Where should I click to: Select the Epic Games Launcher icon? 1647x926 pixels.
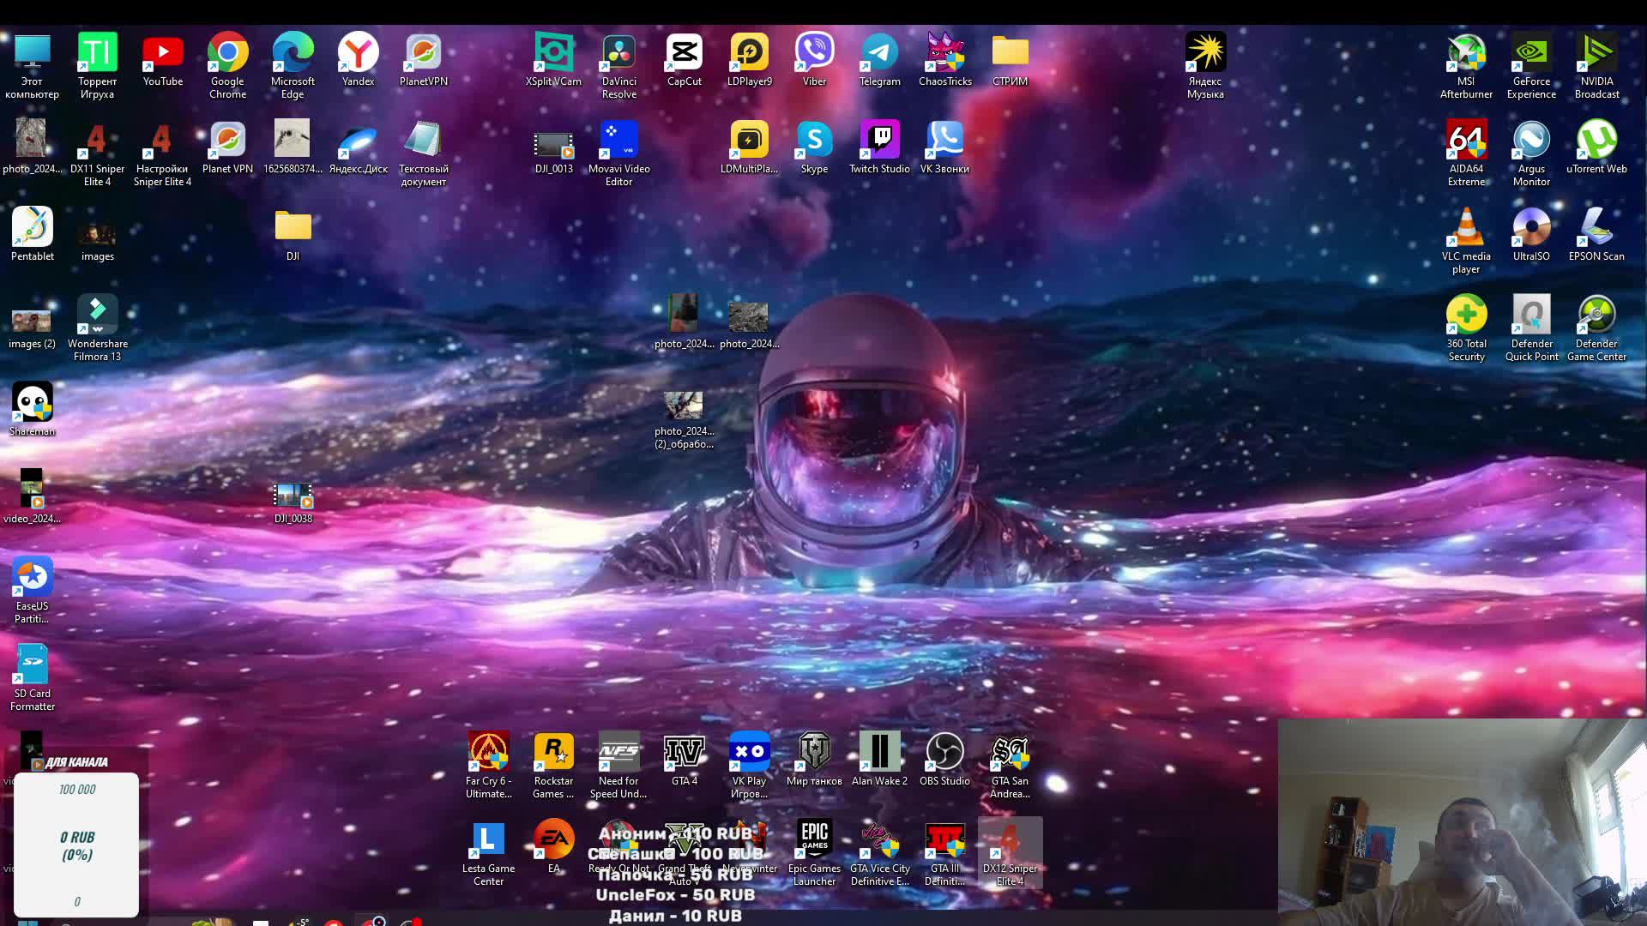click(814, 840)
